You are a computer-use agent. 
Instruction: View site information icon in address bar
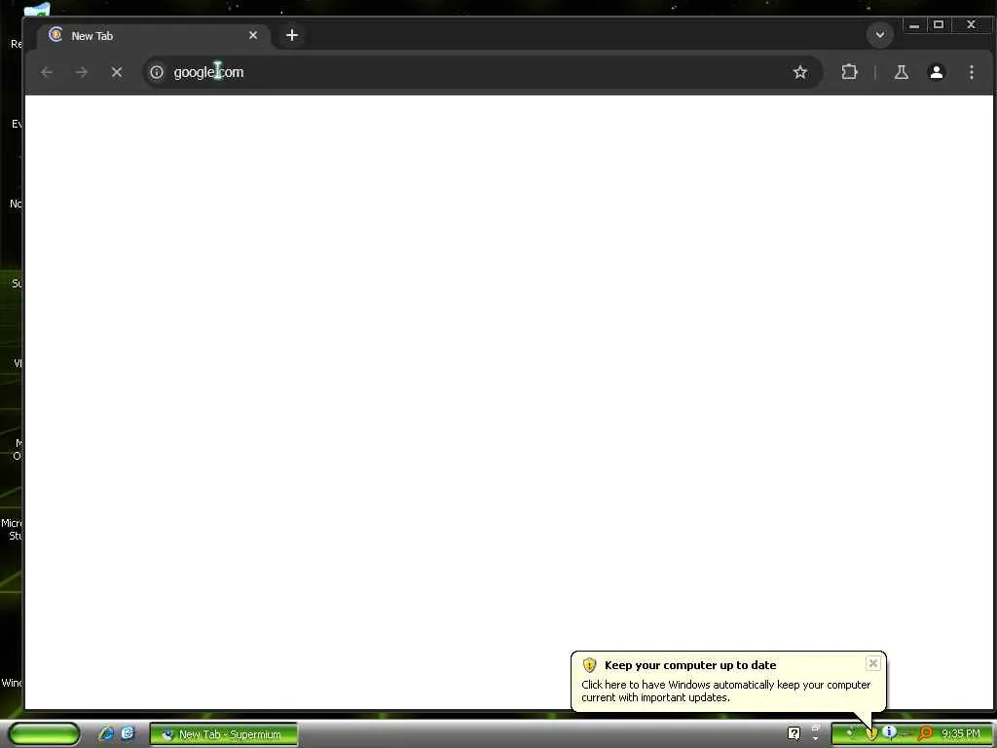tap(157, 72)
